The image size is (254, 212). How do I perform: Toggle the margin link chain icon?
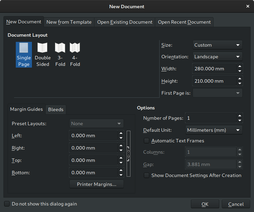(128, 154)
